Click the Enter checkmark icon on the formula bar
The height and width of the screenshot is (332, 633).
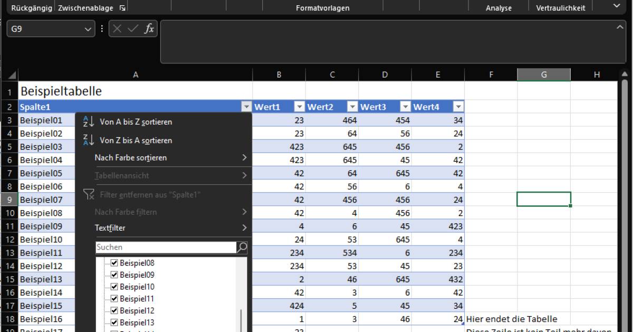(132, 30)
